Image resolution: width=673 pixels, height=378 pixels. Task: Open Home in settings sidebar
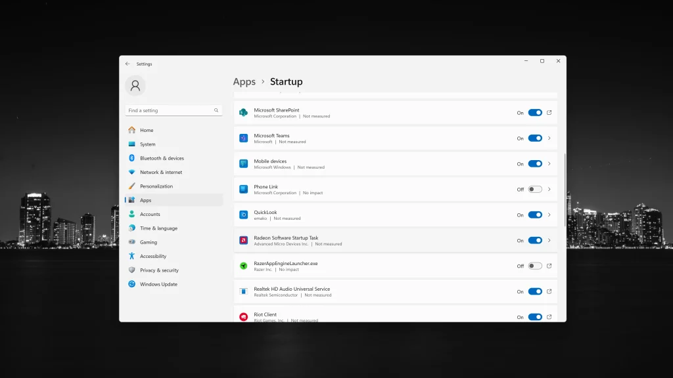click(x=174, y=131)
